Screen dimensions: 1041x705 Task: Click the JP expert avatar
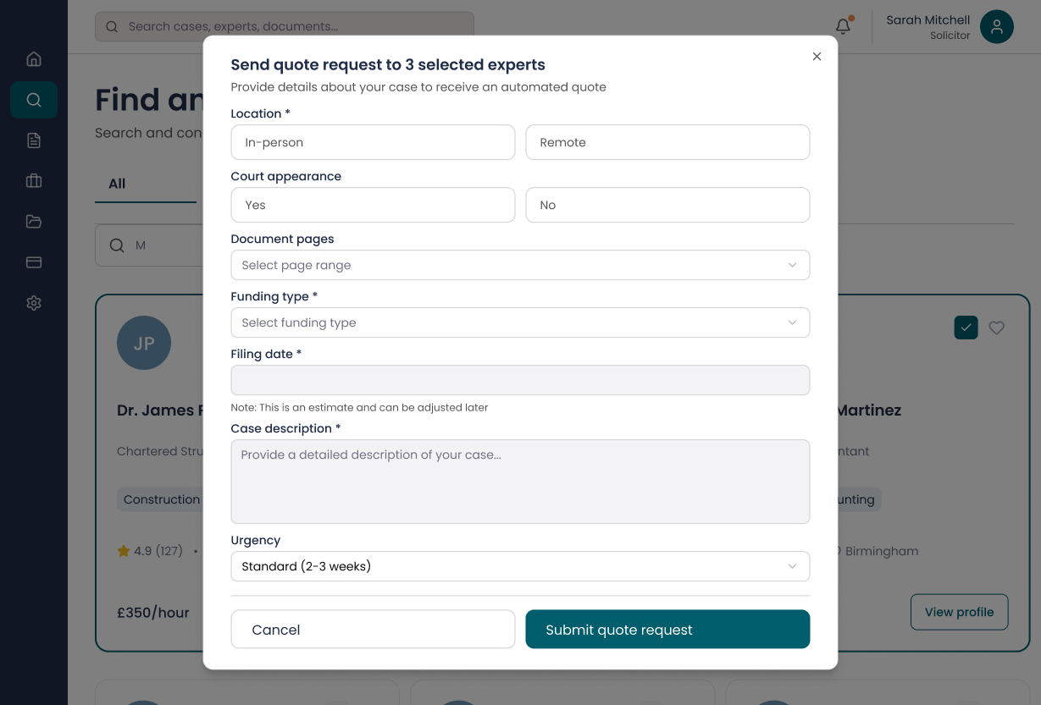coord(144,343)
